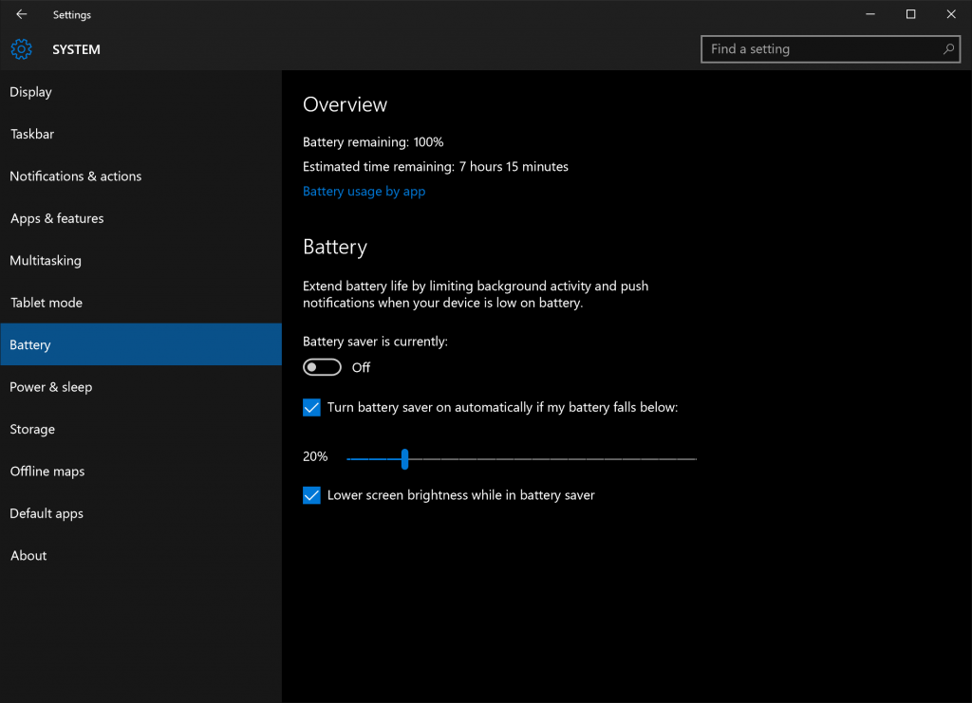Switch to Notifications & actions settings

(x=75, y=176)
